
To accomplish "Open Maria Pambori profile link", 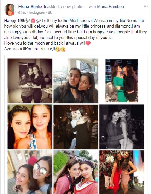I will [x=111, y=7].
